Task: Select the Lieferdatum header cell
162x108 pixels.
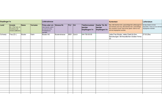Action: tap(152, 22)
